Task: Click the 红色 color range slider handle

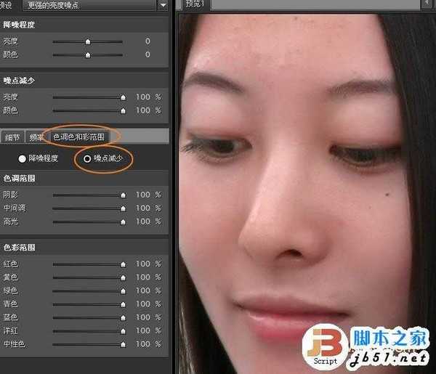Action: tap(123, 264)
